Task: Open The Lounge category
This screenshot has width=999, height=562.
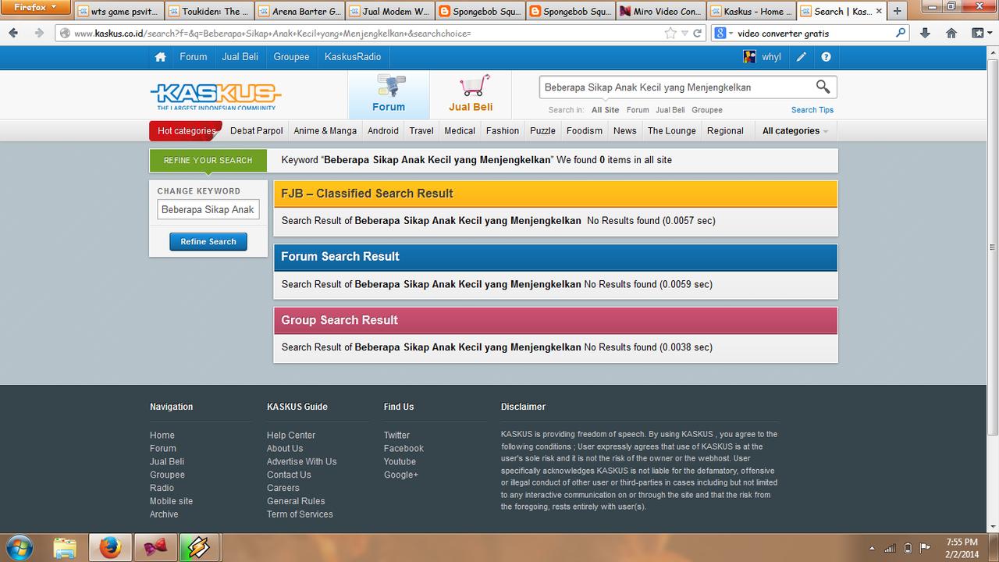Action: (x=672, y=131)
